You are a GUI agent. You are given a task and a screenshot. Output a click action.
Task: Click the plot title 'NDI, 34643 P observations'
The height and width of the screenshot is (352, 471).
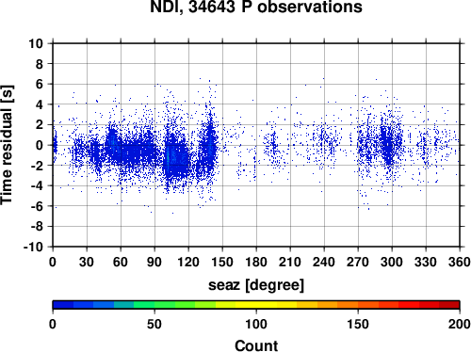point(256,7)
